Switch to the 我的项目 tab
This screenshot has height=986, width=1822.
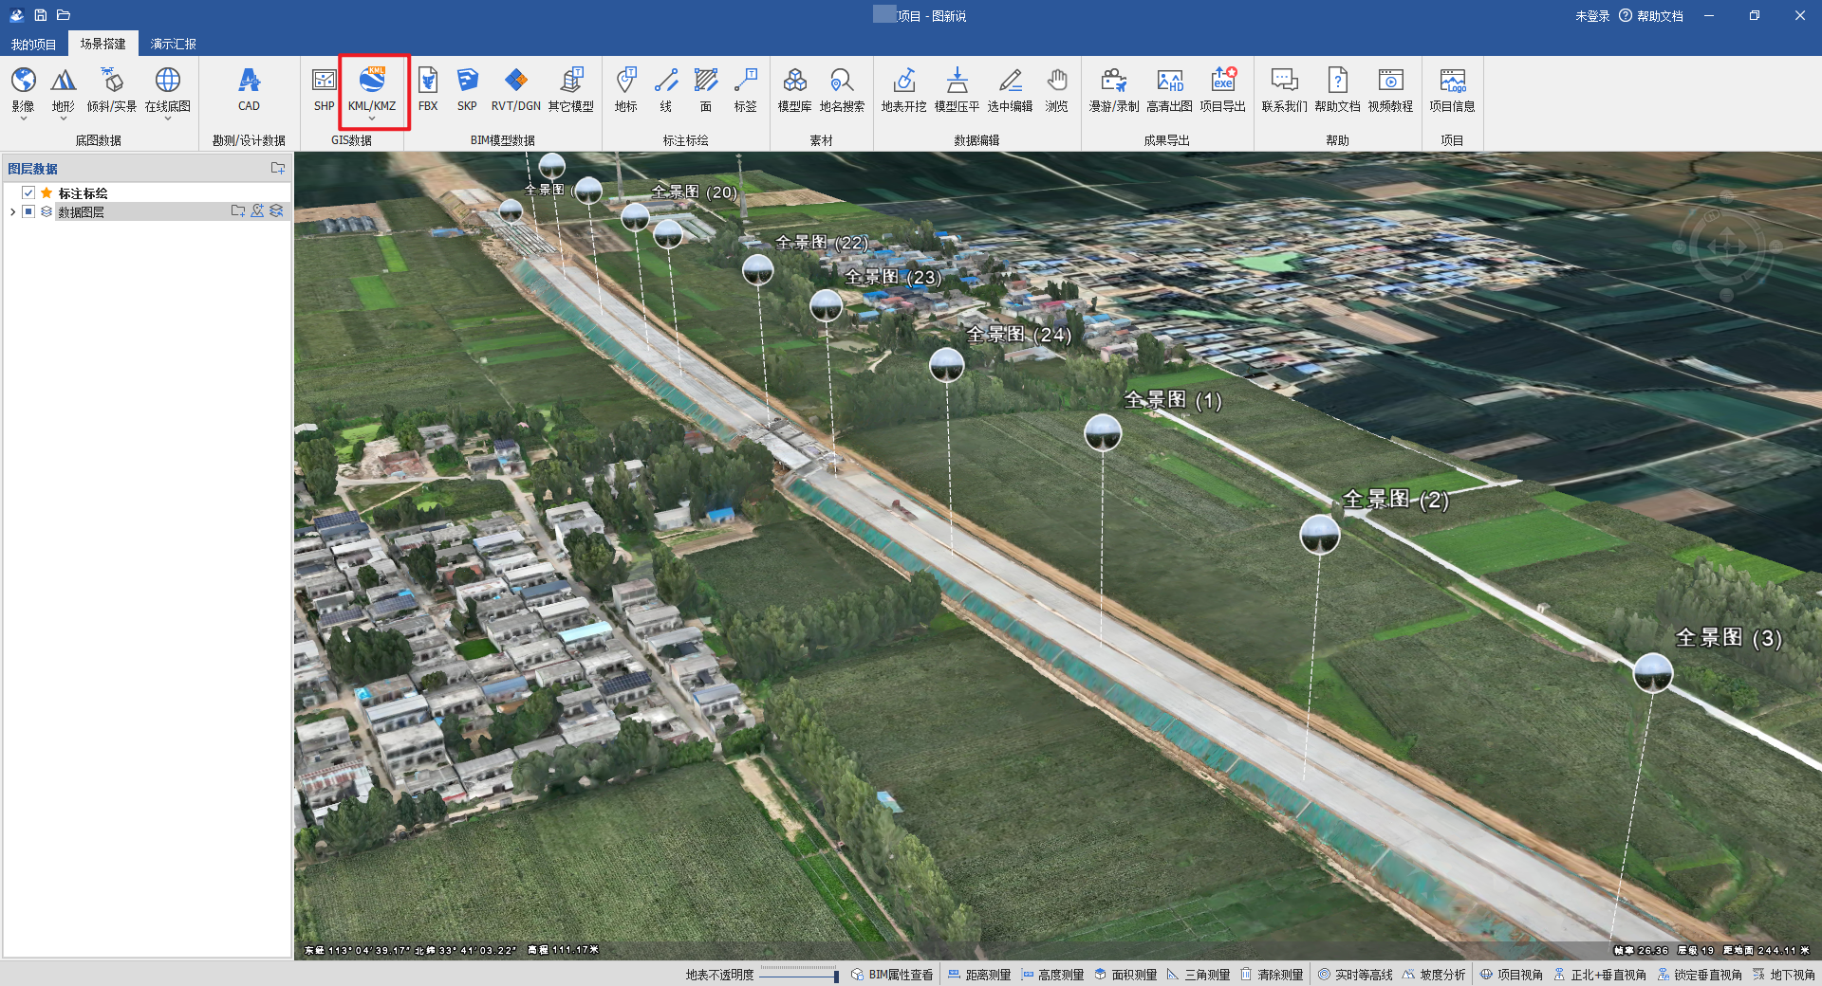(x=33, y=44)
